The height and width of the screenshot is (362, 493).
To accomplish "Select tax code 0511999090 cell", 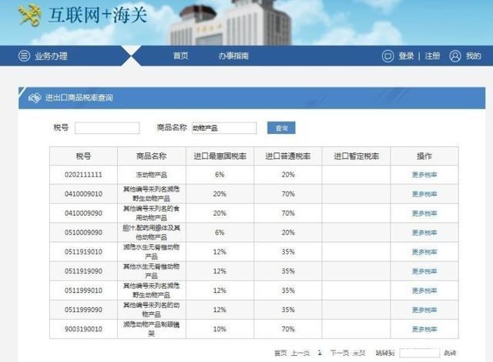I will coord(83,310).
